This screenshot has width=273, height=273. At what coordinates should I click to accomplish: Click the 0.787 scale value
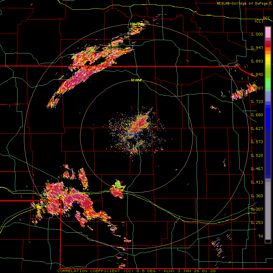coord(257,88)
